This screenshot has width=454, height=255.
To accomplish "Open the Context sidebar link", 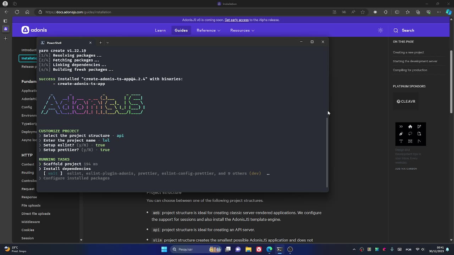I will 28,164.
